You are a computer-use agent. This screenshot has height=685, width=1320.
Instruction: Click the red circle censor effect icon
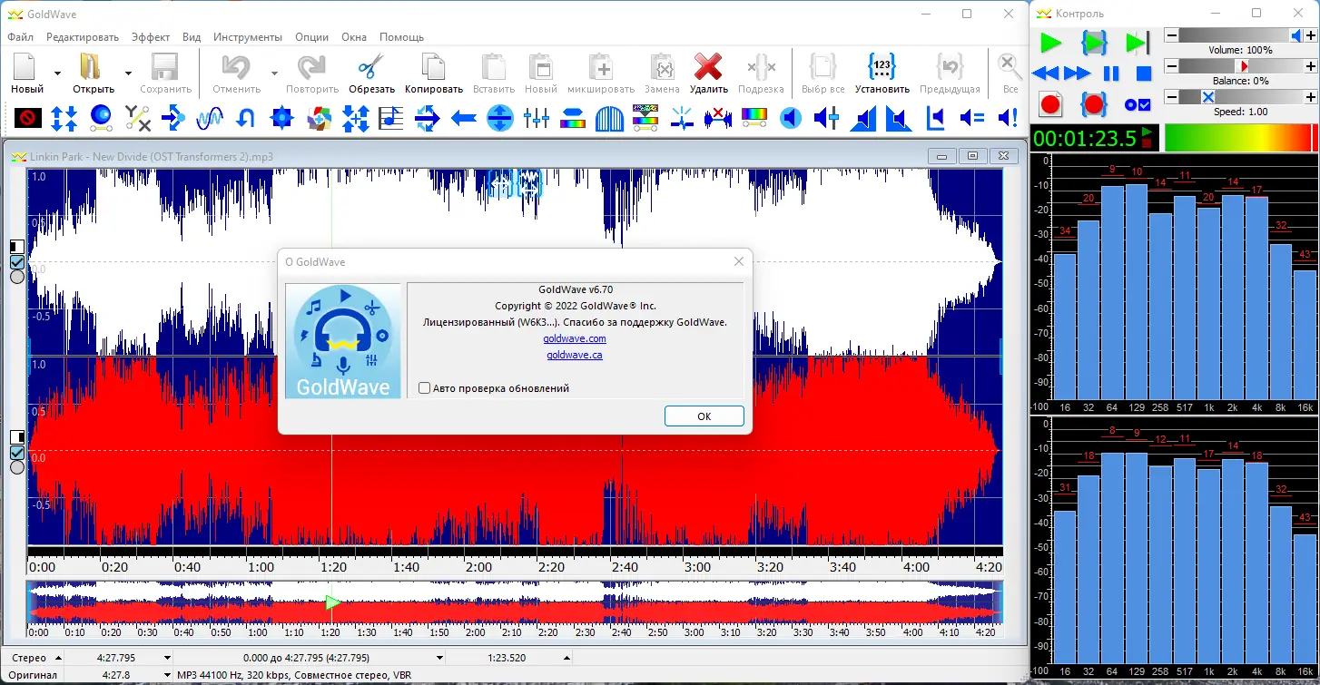pos(28,117)
